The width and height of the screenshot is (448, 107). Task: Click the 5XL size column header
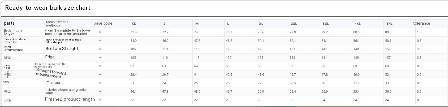click(x=389, y=24)
